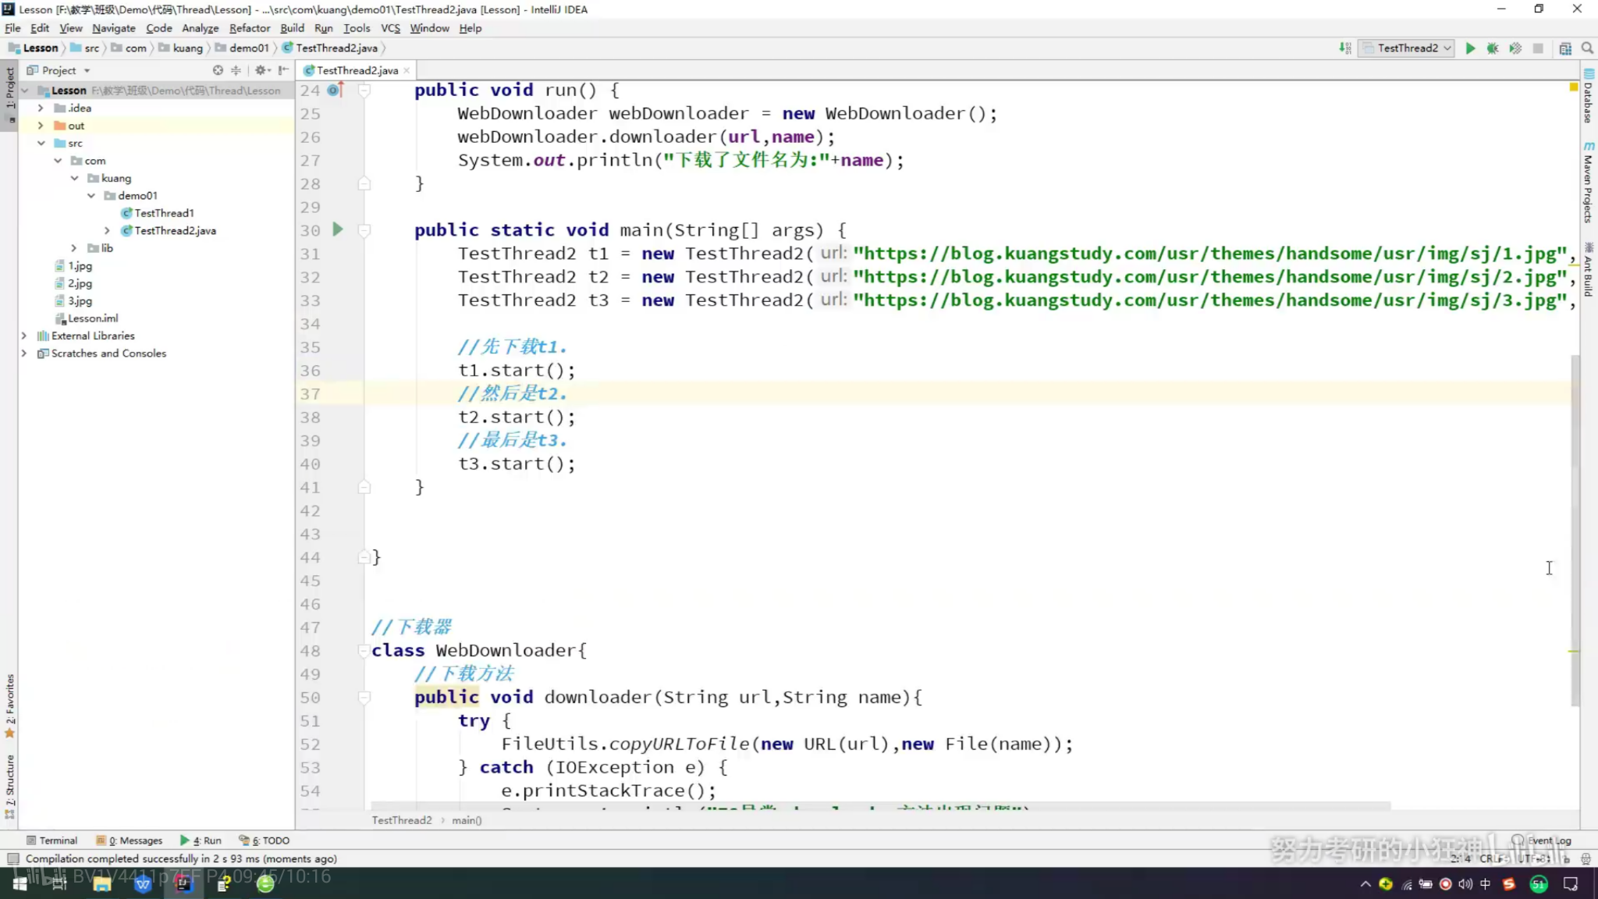Open the Navigate menu
This screenshot has width=1598, height=899.
pyautogui.click(x=113, y=28)
